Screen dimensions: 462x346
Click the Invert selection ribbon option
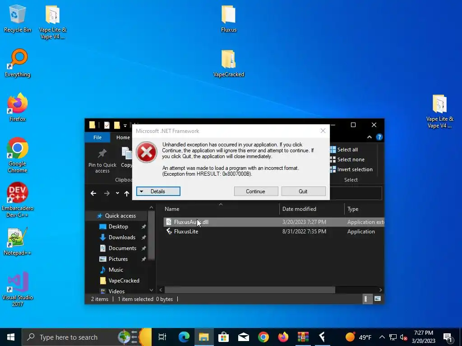pos(351,169)
